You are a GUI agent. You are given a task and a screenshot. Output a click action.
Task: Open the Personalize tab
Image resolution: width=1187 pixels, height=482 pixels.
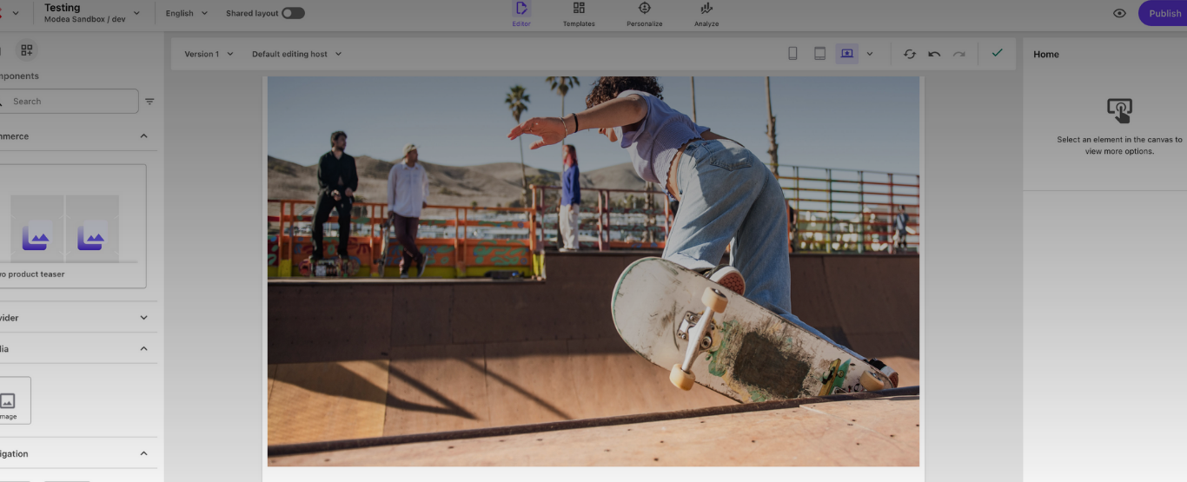(x=645, y=14)
